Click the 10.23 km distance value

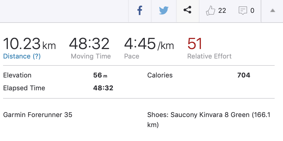29,44
